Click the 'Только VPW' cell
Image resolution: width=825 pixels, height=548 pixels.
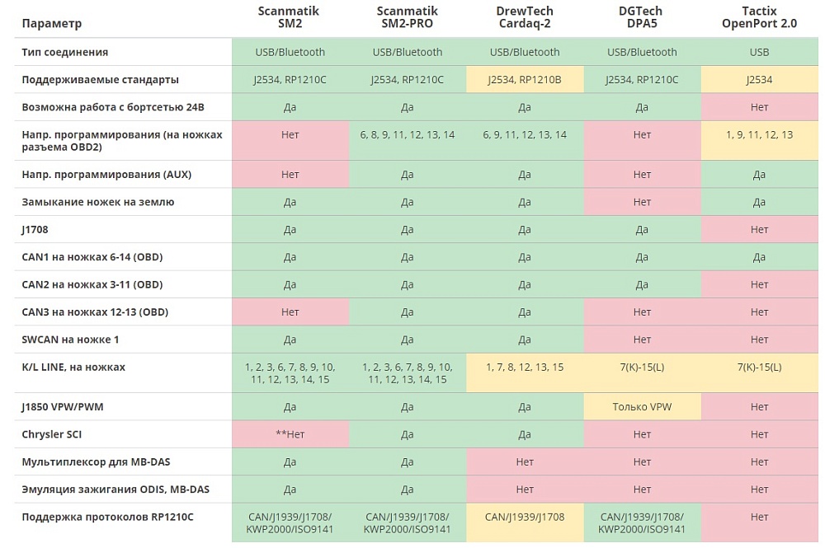click(642, 406)
